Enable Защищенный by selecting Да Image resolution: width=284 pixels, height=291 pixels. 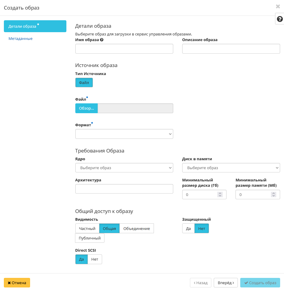[188, 228]
